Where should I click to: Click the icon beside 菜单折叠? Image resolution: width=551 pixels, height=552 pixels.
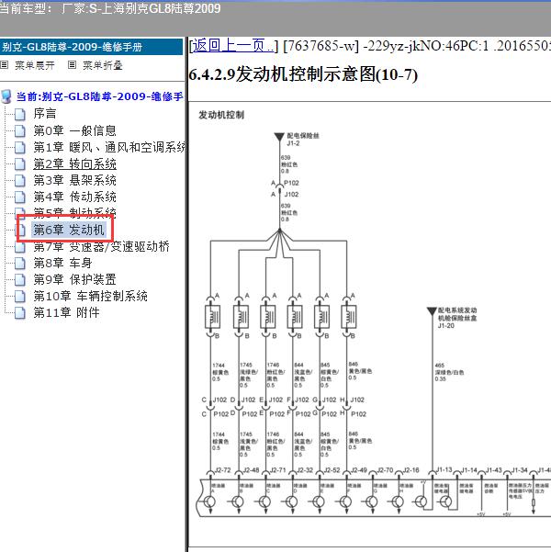pos(72,65)
